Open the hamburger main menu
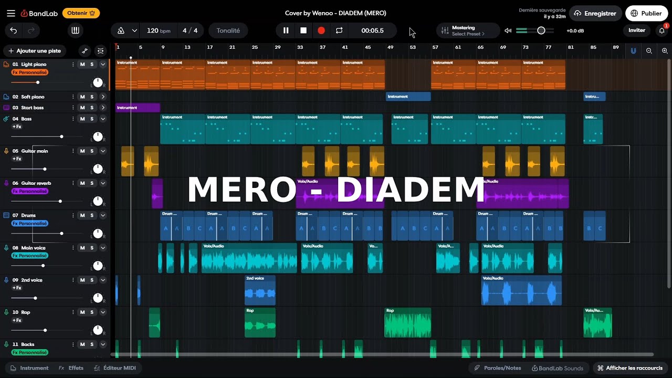The image size is (672, 378). tap(10, 13)
